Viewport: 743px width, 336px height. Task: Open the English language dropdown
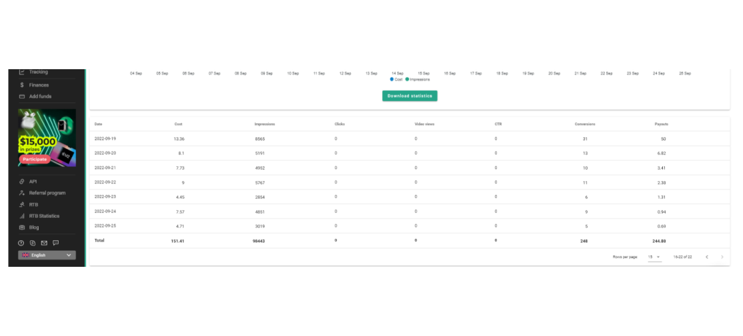pyautogui.click(x=47, y=255)
